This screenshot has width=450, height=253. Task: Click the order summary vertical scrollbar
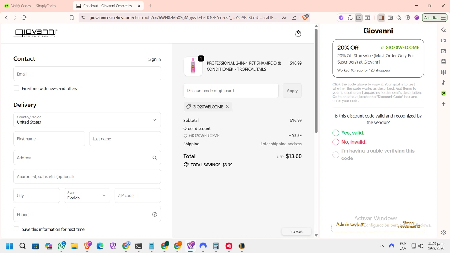point(316,81)
